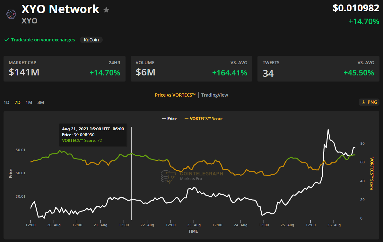Download chart as PNG
This screenshot has height=242, width=383.
[x=369, y=102]
